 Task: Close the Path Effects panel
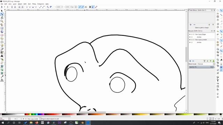(x=214, y=10)
